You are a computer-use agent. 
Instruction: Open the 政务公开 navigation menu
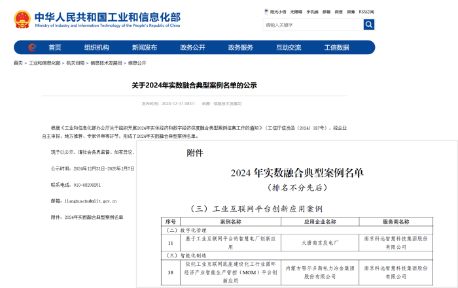pyautogui.click(x=192, y=48)
